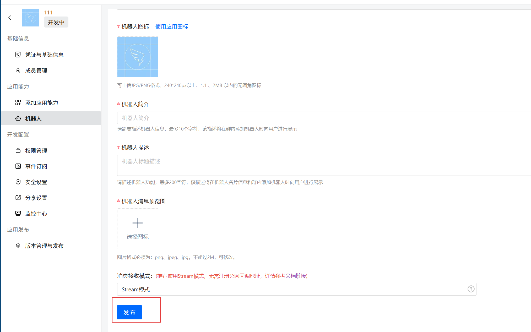Screen dimensions: 531x332
Task: Open the 文档链接 reference link
Action: tap(296, 276)
